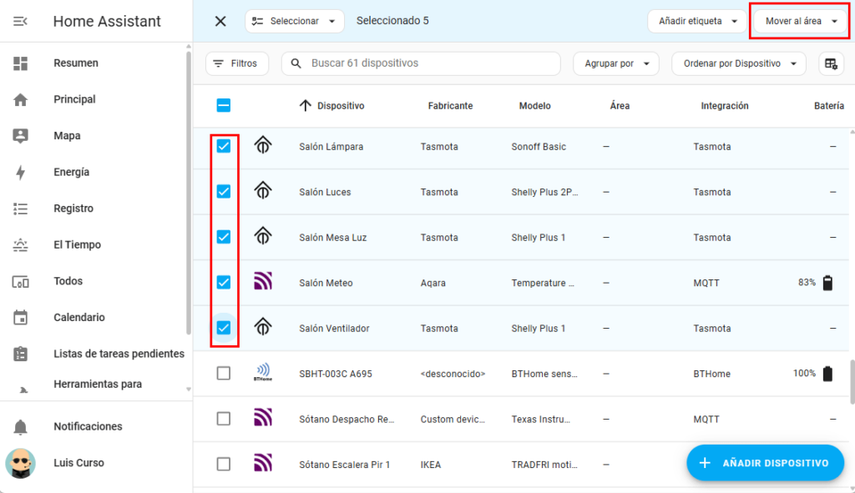Open El Tiempo in the sidebar
The width and height of the screenshot is (855, 493).
[77, 245]
